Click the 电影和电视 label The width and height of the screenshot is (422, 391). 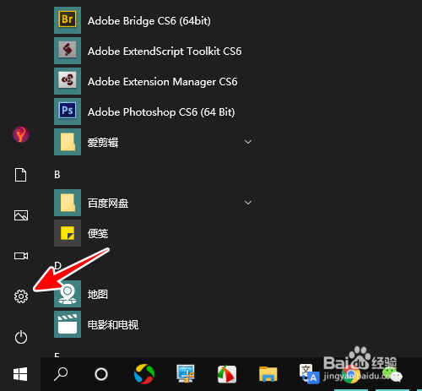pos(113,325)
